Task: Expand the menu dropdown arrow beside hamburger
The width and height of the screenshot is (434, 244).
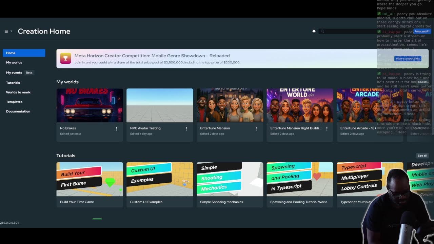Action: 11,31
